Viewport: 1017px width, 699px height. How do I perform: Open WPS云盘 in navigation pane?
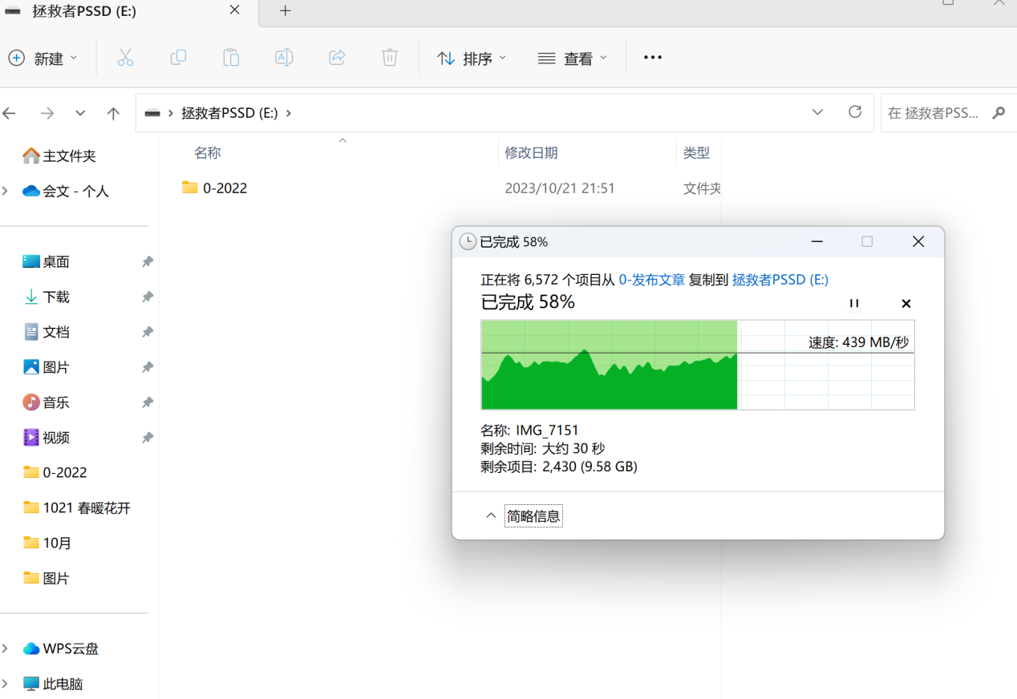61,649
